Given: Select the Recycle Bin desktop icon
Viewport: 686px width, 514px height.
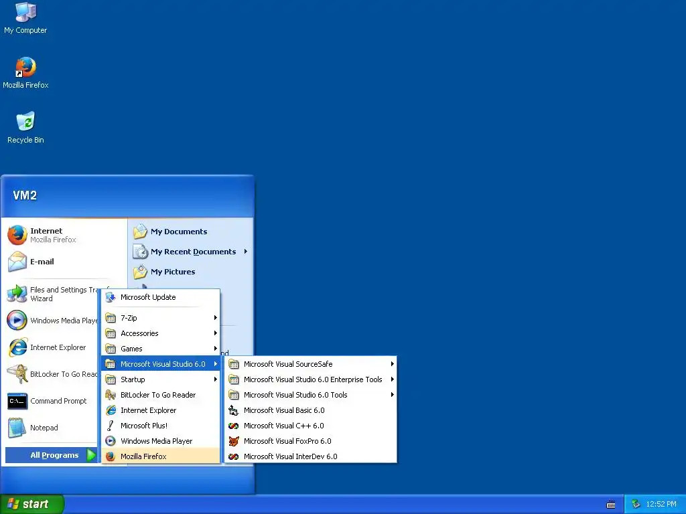Looking at the screenshot, I should 25,128.
